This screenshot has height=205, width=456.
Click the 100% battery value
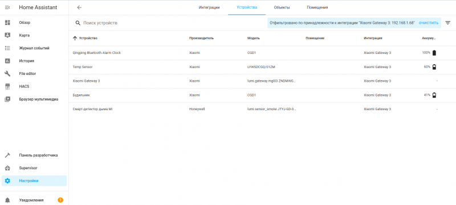[x=426, y=53]
